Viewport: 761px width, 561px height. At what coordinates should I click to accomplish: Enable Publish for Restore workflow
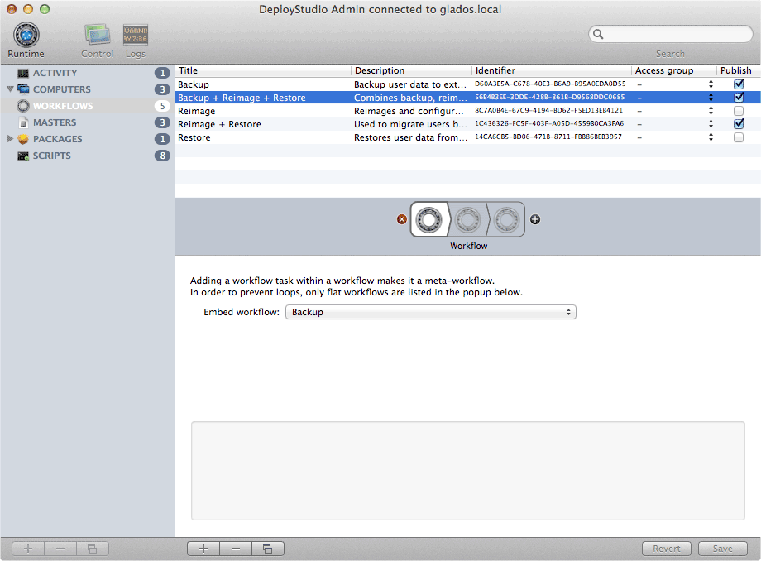coord(739,137)
